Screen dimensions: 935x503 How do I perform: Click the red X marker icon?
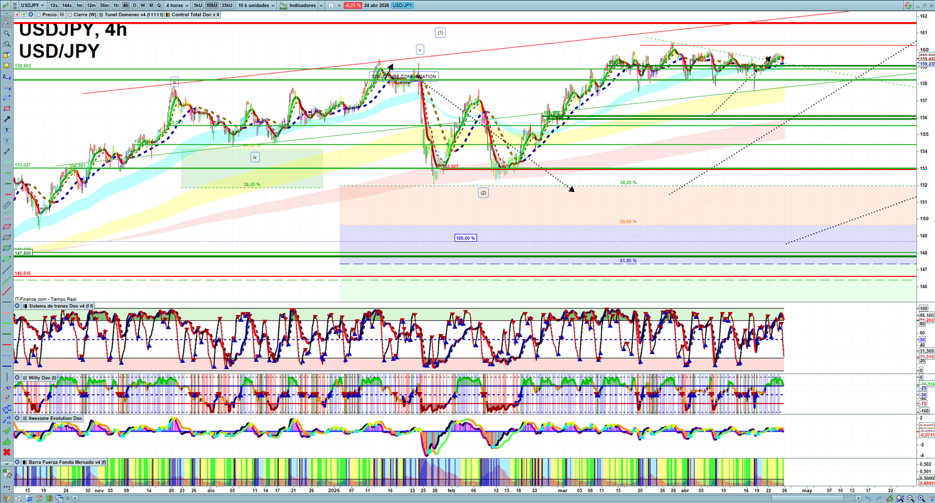pos(6,452)
